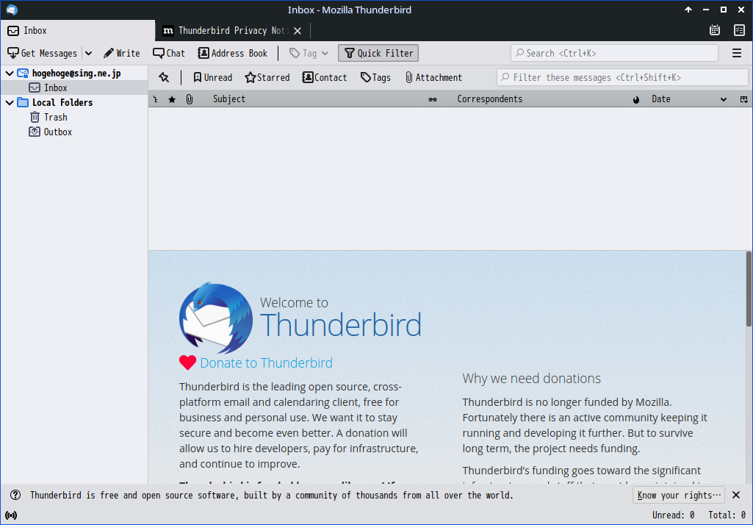This screenshot has width=753, height=525.
Task: Toggle the Contact quick filter
Action: [x=324, y=77]
